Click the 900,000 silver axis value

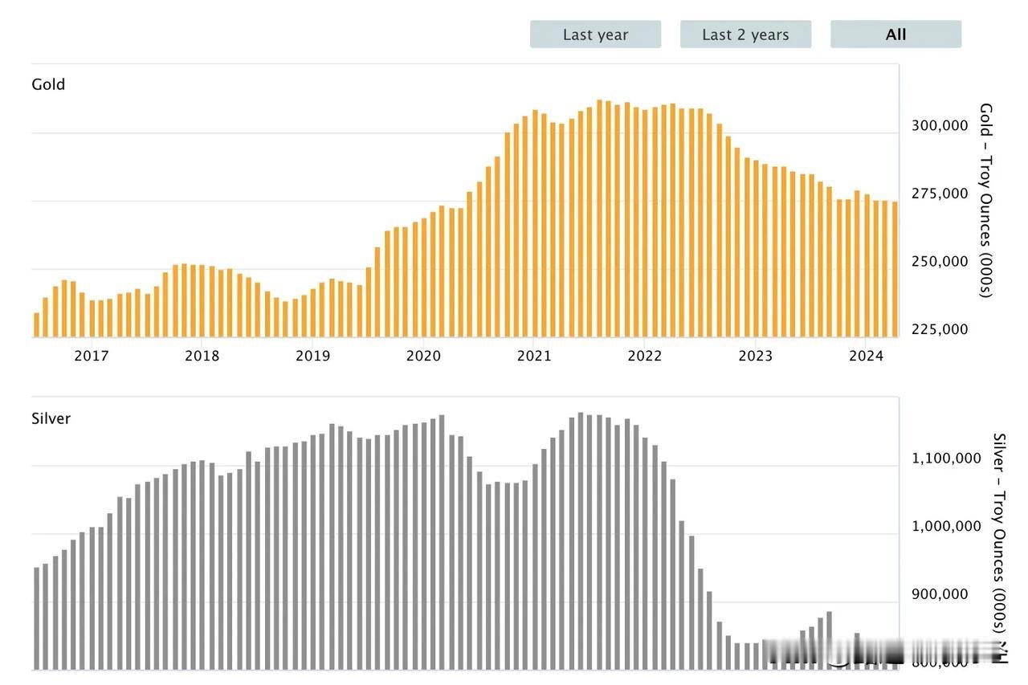click(940, 594)
